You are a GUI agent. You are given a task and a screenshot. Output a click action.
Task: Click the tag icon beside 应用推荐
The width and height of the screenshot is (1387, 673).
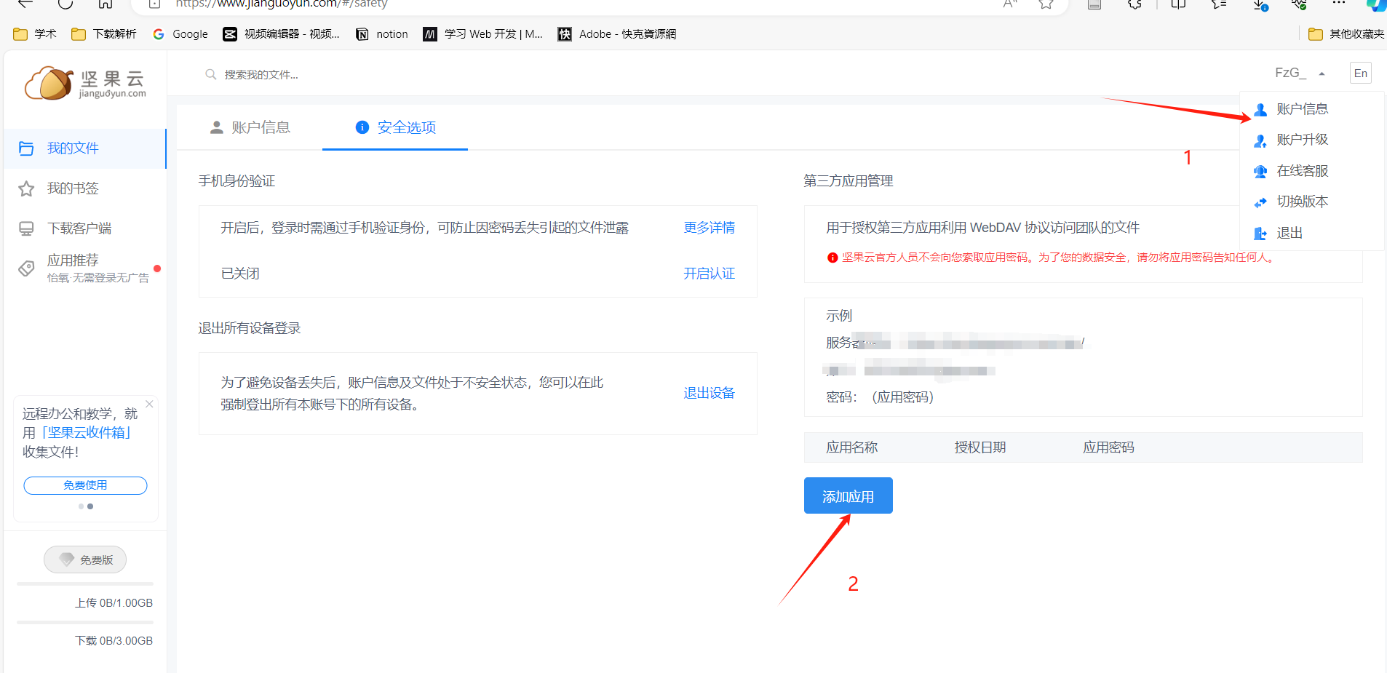26,268
